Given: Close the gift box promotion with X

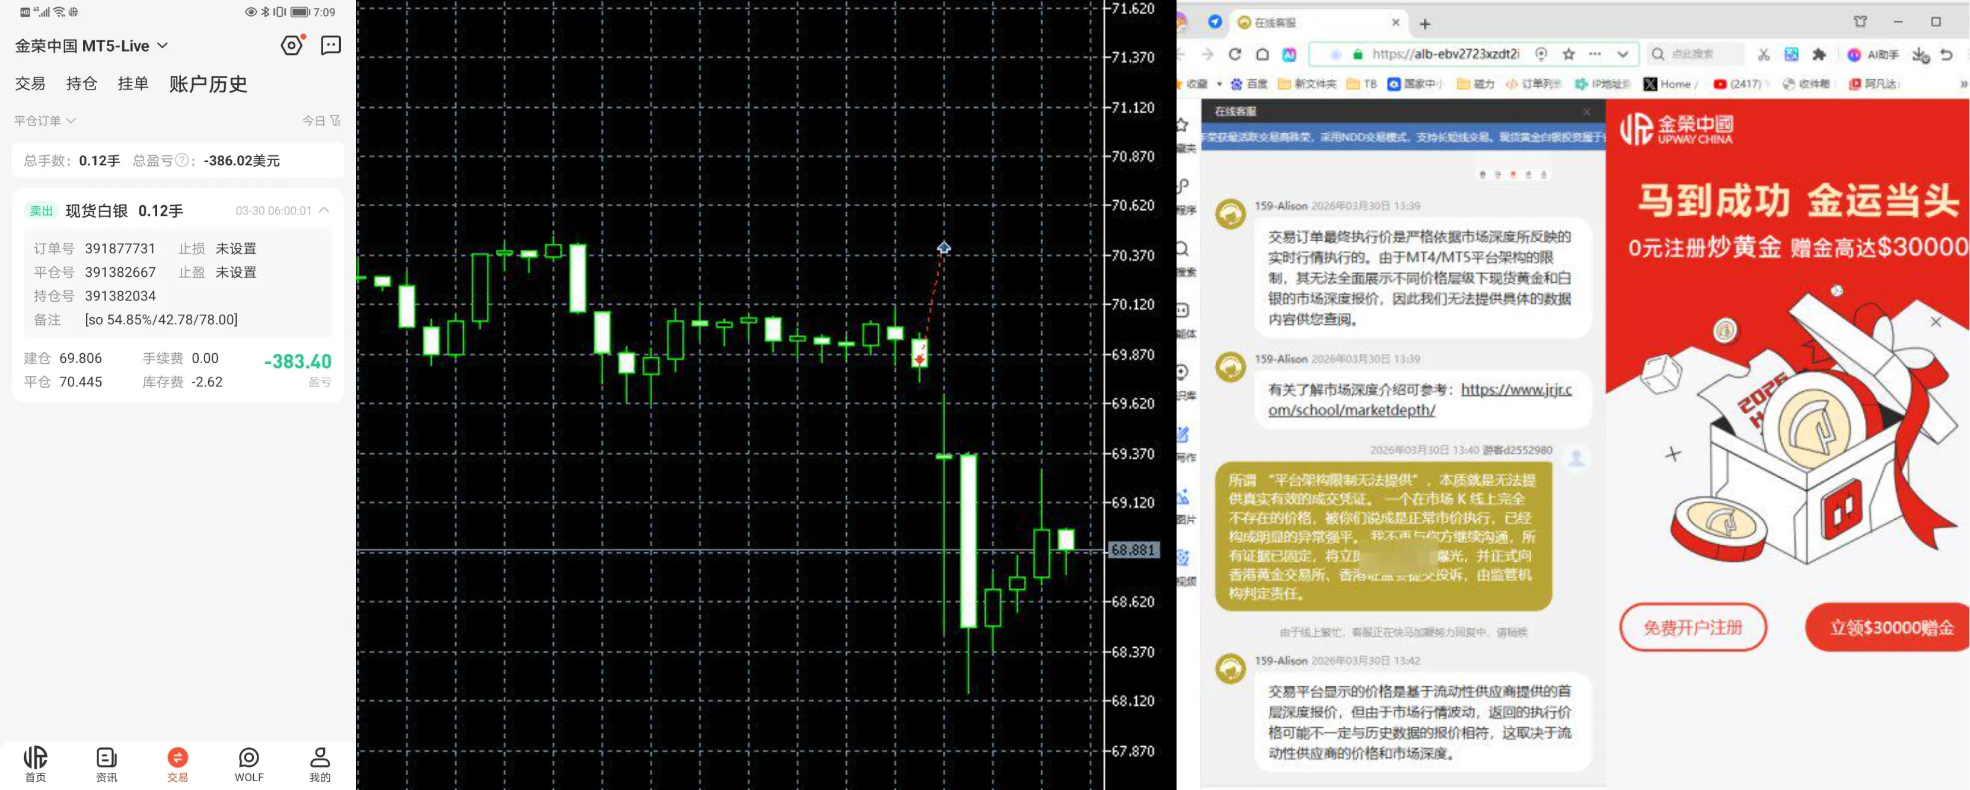Looking at the screenshot, I should (1936, 322).
